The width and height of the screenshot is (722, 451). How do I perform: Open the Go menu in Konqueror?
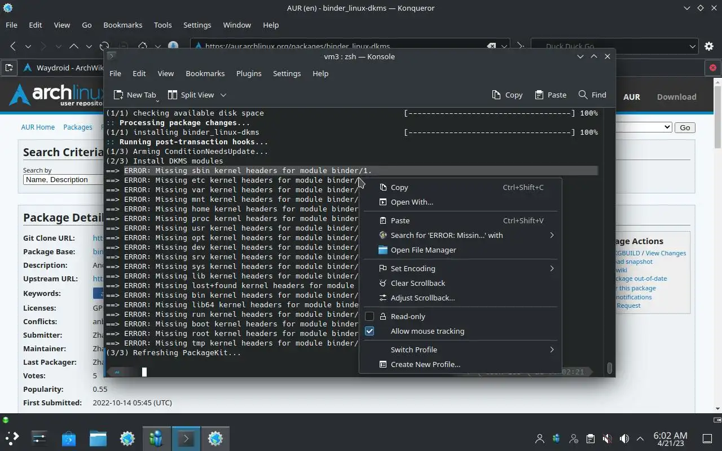pyautogui.click(x=86, y=25)
